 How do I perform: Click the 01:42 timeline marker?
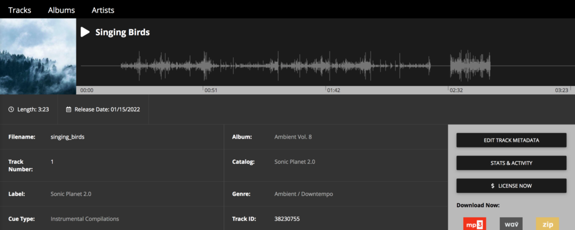[334, 90]
